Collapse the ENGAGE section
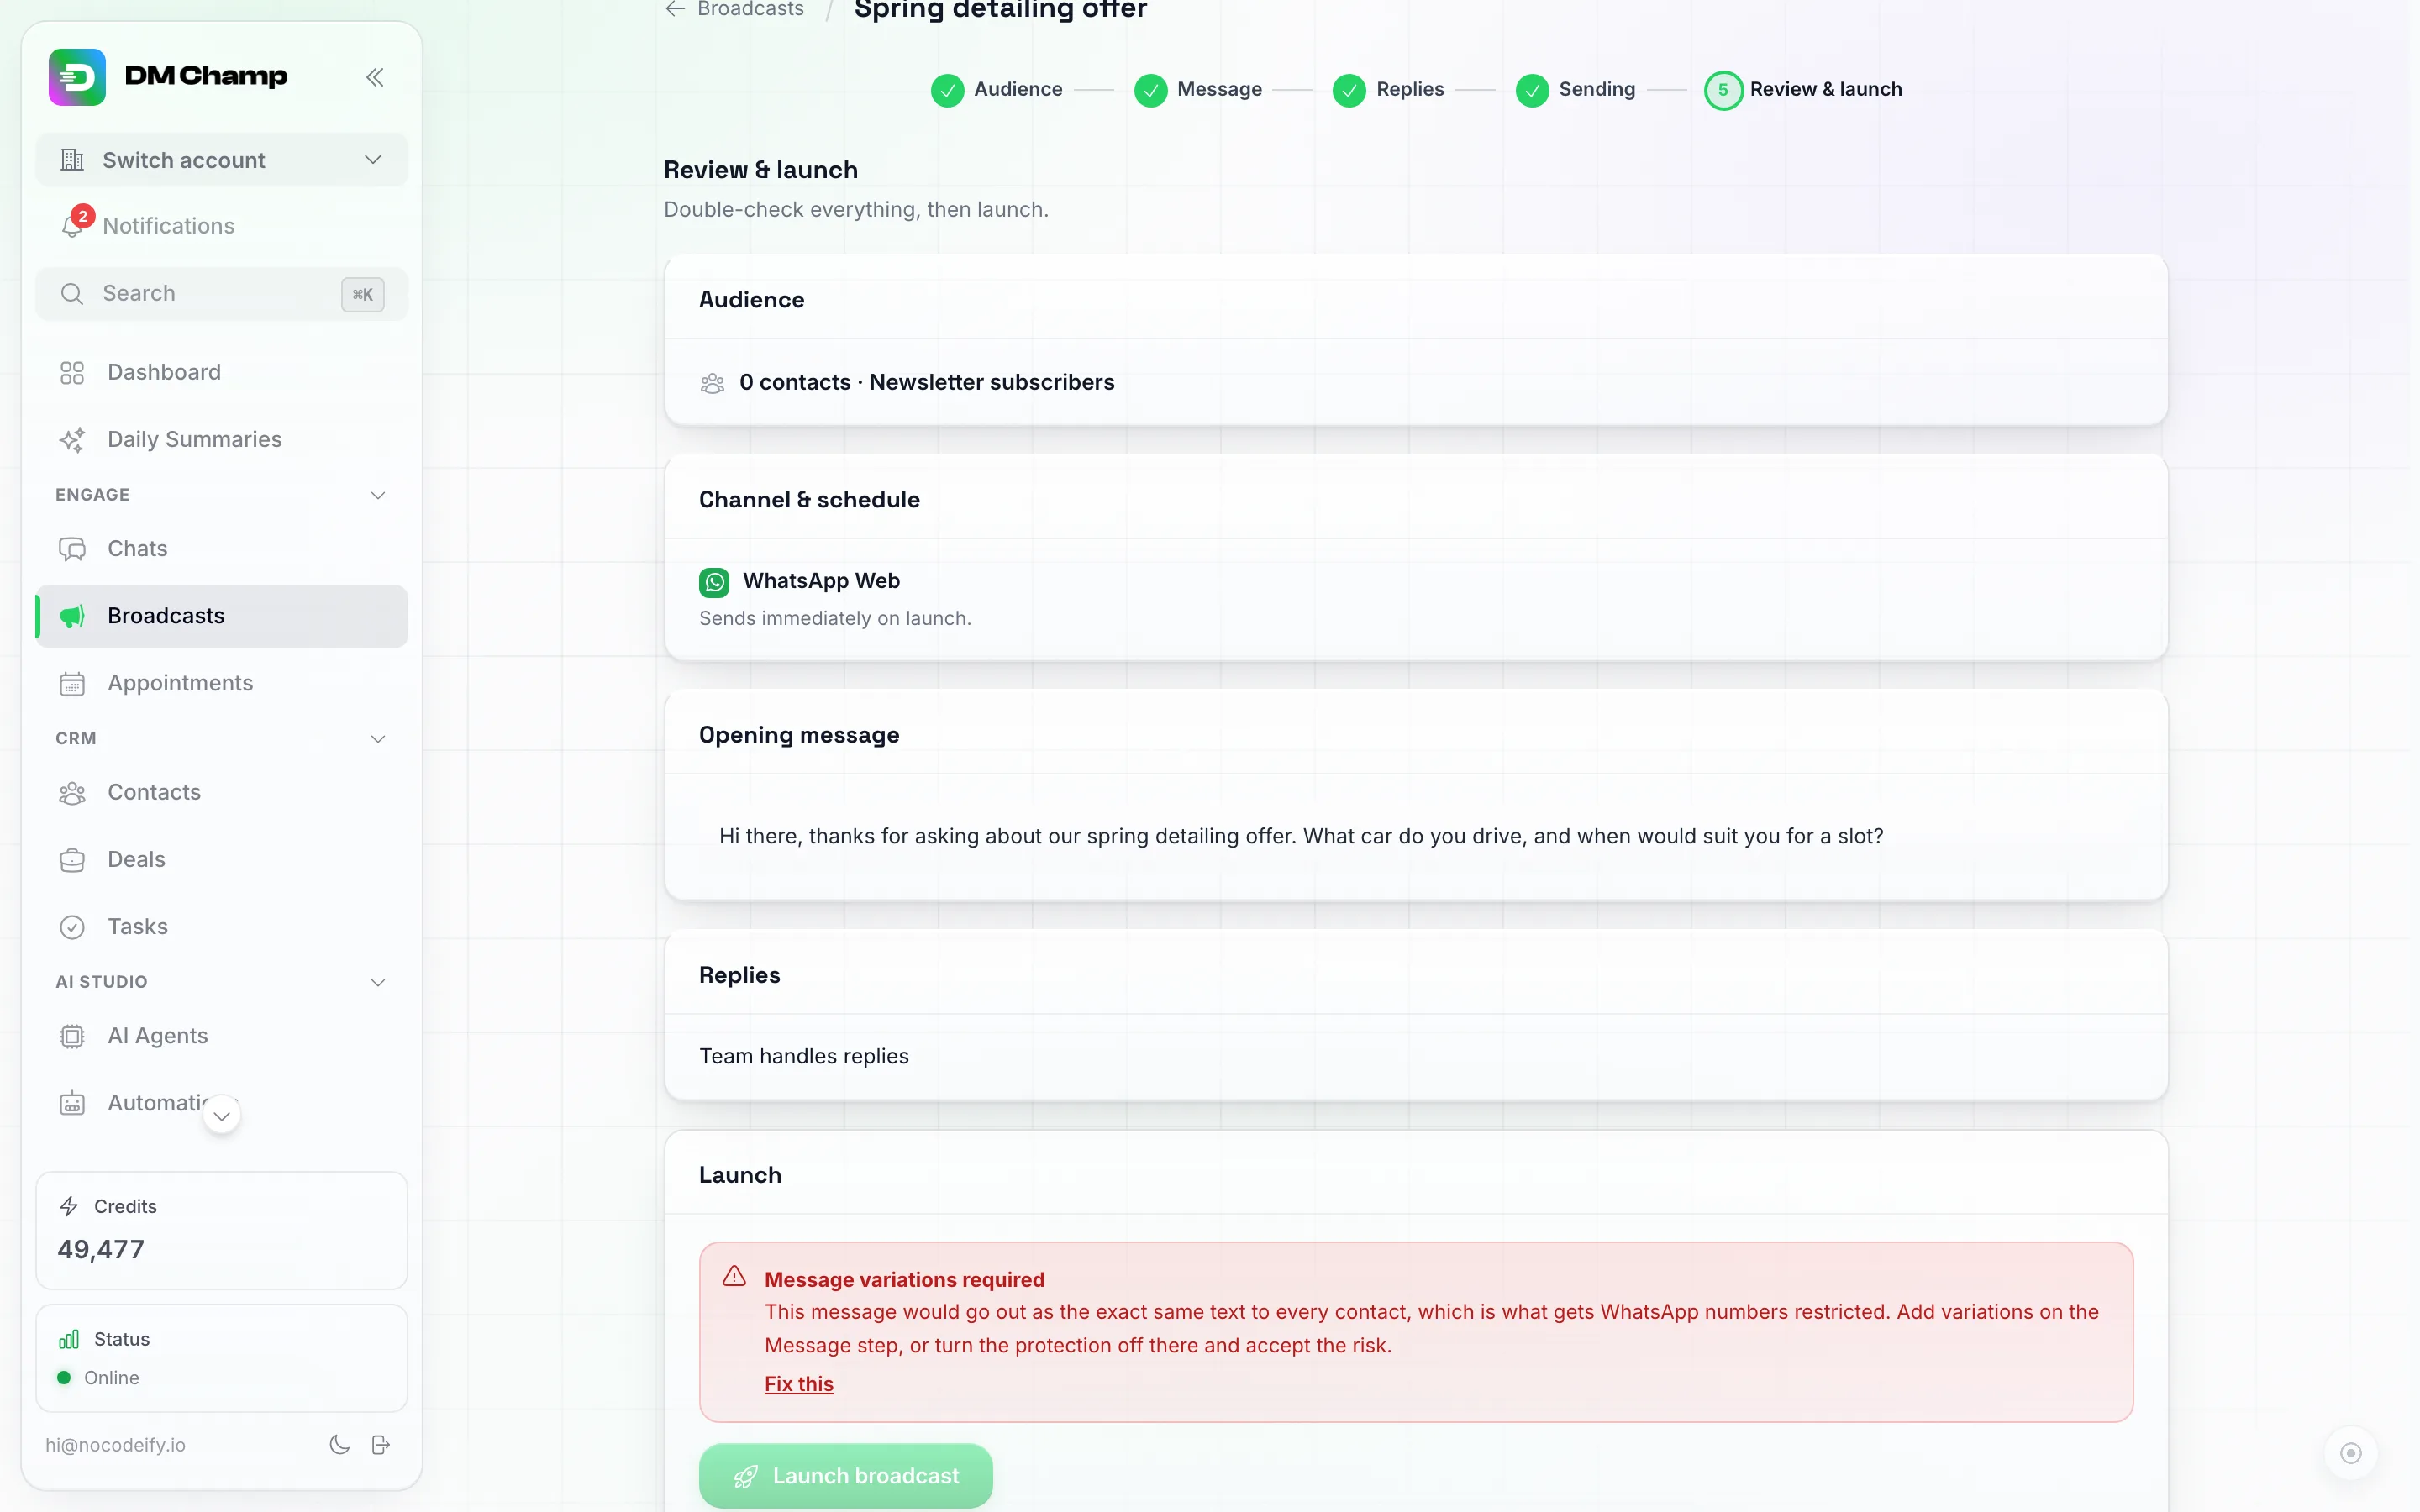The width and height of the screenshot is (2420, 1512). tap(378, 495)
